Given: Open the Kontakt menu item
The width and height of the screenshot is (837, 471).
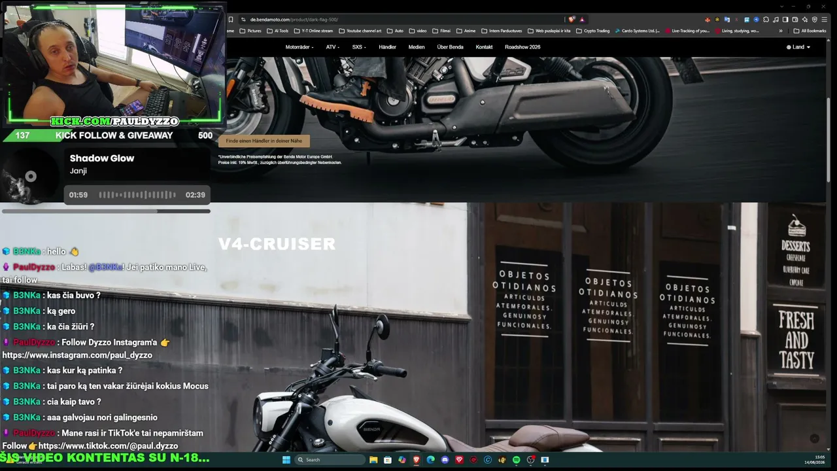Looking at the screenshot, I should (x=484, y=47).
